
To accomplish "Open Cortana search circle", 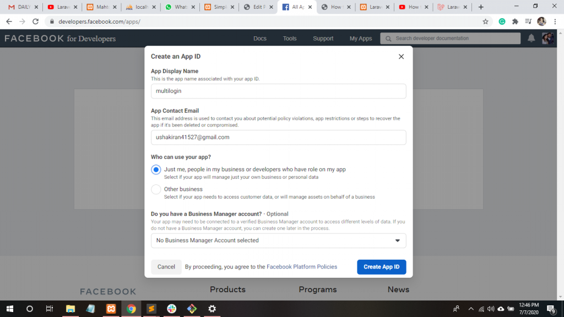I will 30,309.
